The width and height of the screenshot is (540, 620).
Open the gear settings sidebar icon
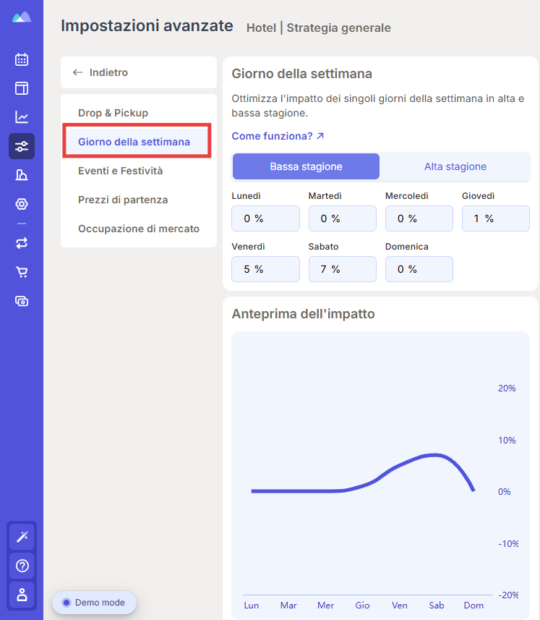[22, 204]
